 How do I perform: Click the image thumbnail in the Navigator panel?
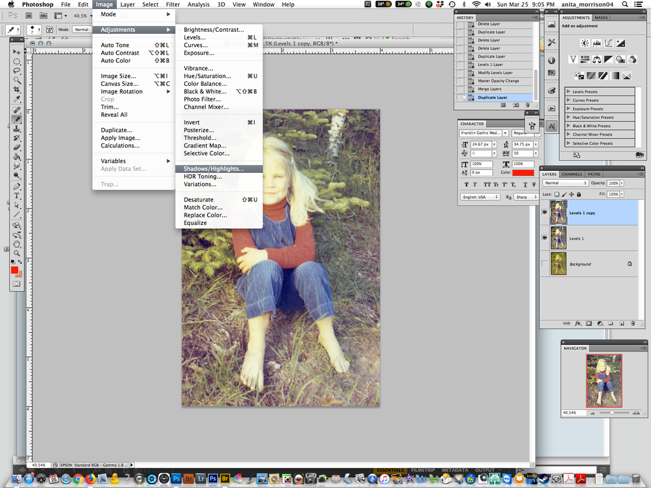coord(604,380)
